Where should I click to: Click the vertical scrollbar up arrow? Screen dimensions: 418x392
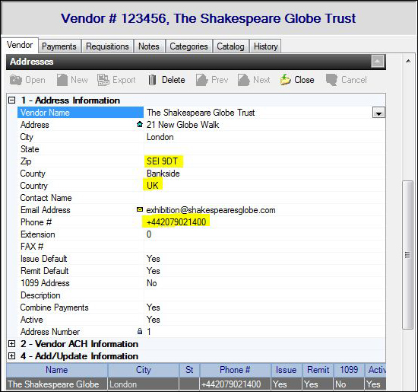click(408, 61)
